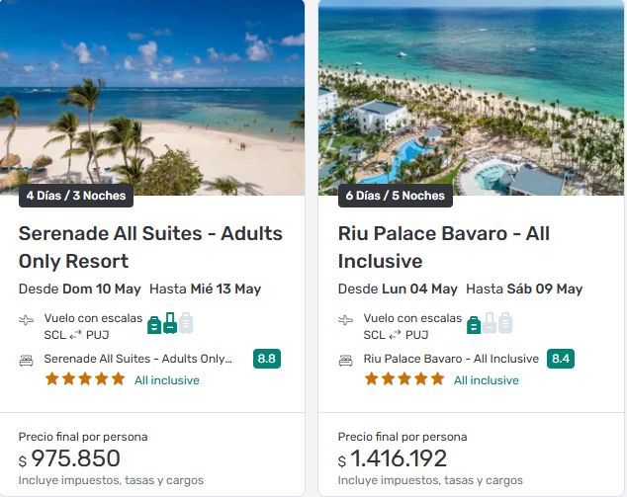Click the five-star rating under Serenade hotel
The height and width of the screenshot is (497, 627).
[x=85, y=379]
